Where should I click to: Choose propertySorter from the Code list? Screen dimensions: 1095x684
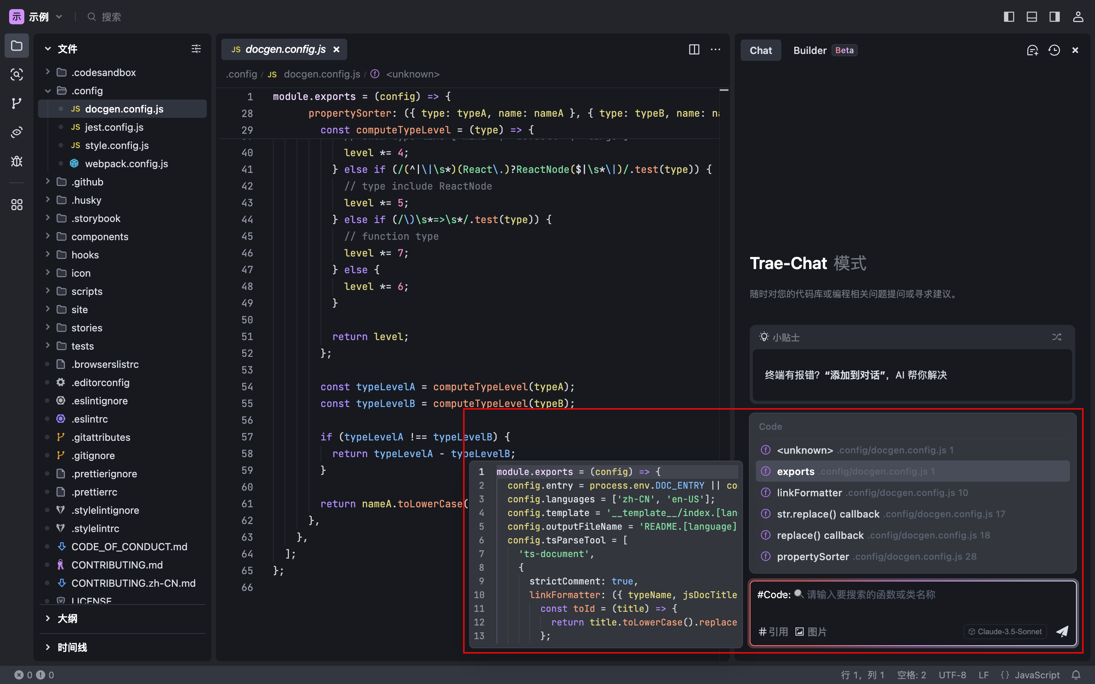912,556
